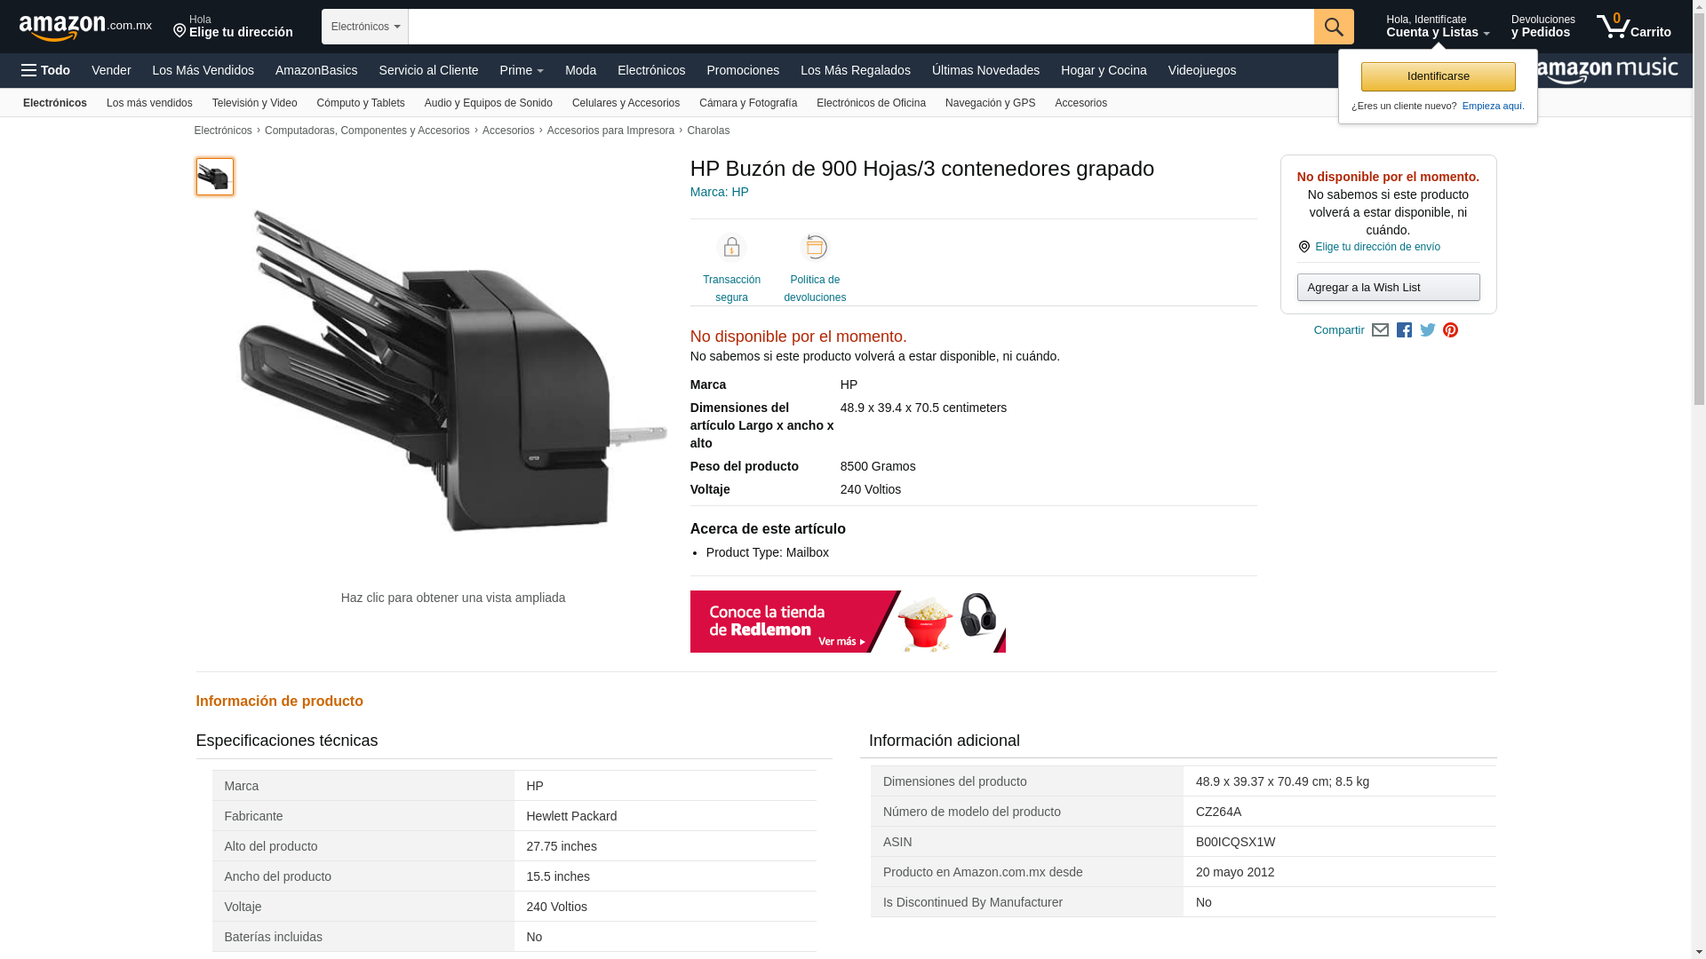
Task: Open Cuenta y Listas dropdown
Action: tap(1438, 27)
